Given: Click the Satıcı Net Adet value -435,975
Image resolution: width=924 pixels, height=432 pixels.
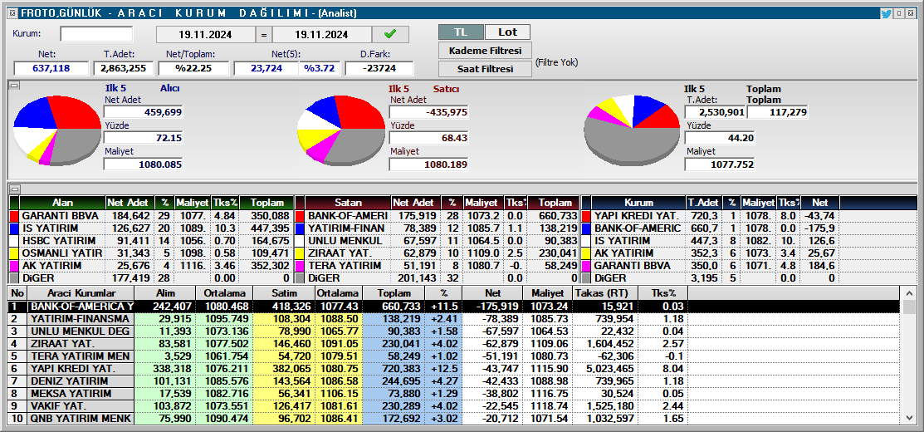Looking at the screenshot, I should click(x=429, y=112).
